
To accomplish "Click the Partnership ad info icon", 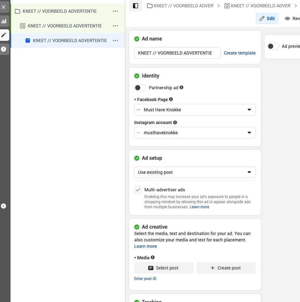I will point(181,87).
